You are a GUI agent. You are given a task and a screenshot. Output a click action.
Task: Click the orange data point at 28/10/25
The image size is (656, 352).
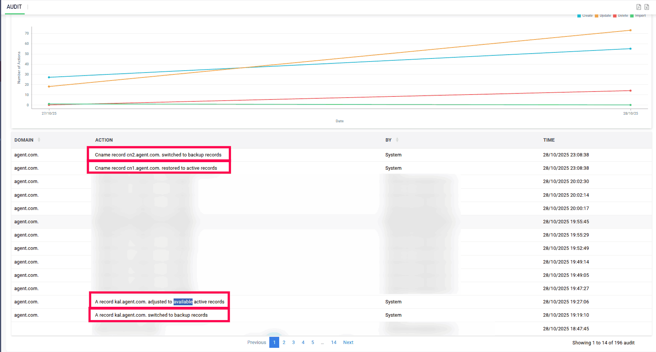tap(630, 30)
